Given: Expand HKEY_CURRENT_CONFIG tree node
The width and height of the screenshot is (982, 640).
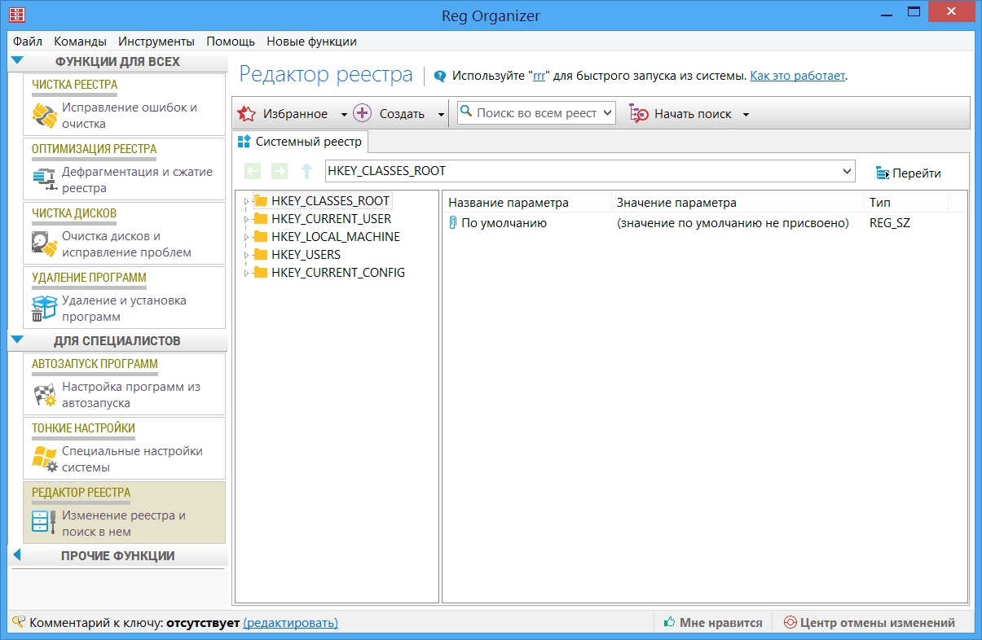Looking at the screenshot, I should 247,273.
